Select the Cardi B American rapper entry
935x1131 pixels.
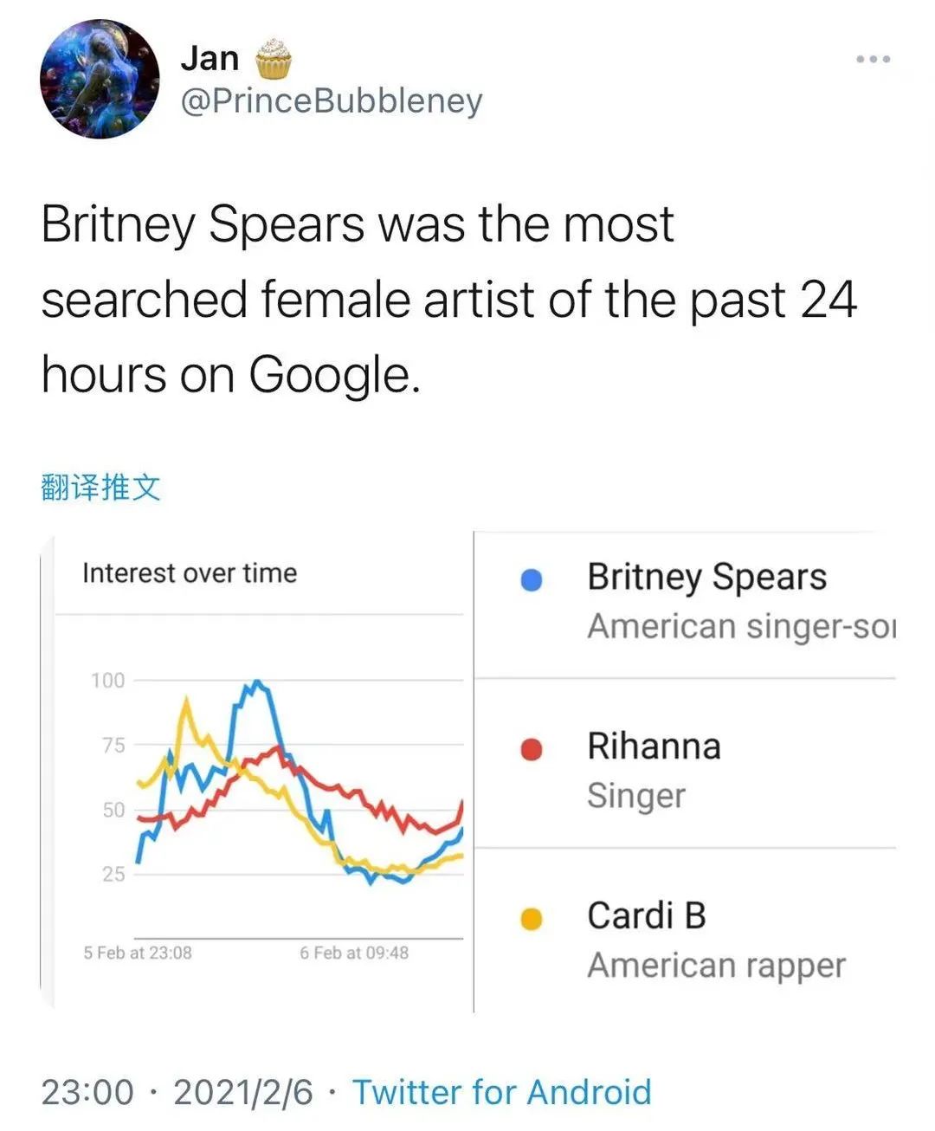point(686,931)
